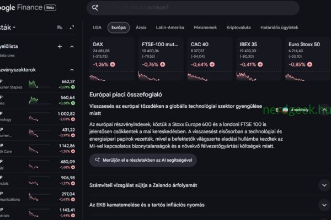
Task: Expand the lists panel with the expand icon
Action: coord(72,28)
